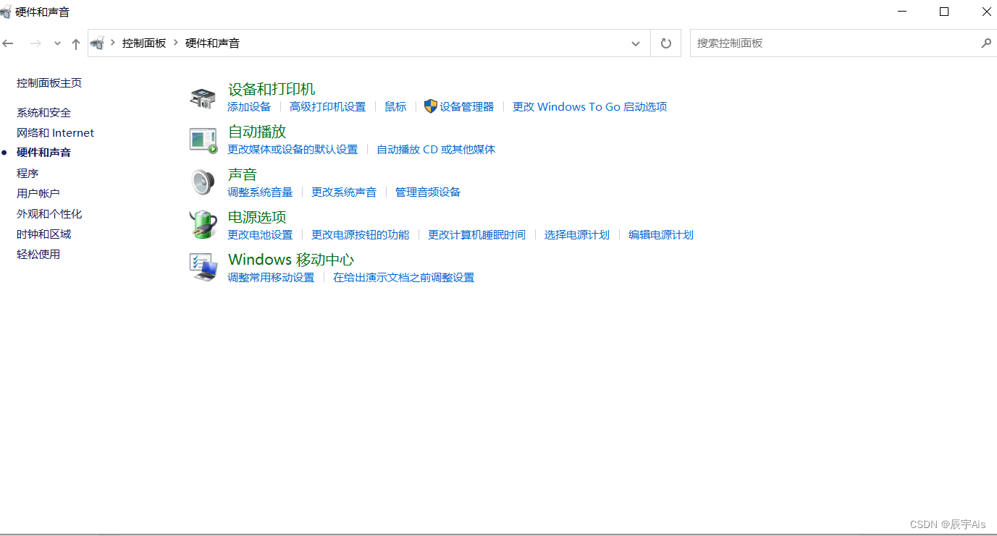Click the 更改电源按钮的功能 link

coord(361,235)
